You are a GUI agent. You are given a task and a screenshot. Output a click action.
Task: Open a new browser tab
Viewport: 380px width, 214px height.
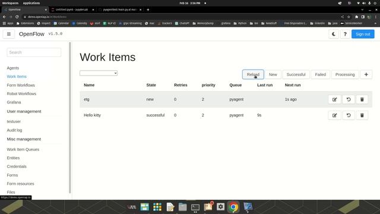click(x=148, y=10)
